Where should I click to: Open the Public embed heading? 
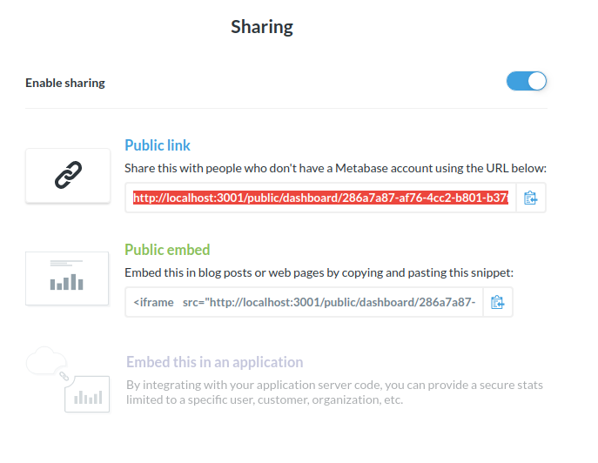167,250
